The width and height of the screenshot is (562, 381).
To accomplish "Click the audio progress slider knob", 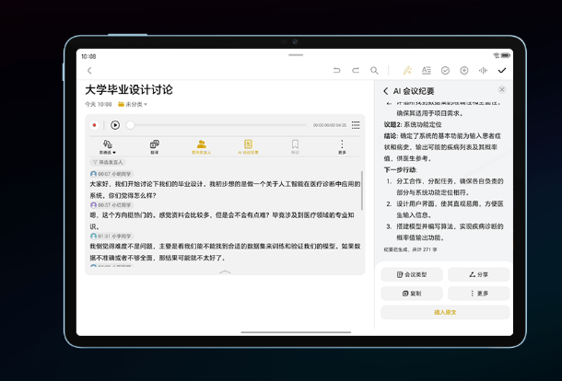I will (131, 124).
